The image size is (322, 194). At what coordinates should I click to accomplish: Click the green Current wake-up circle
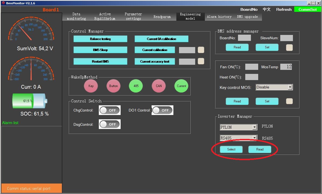point(181,86)
